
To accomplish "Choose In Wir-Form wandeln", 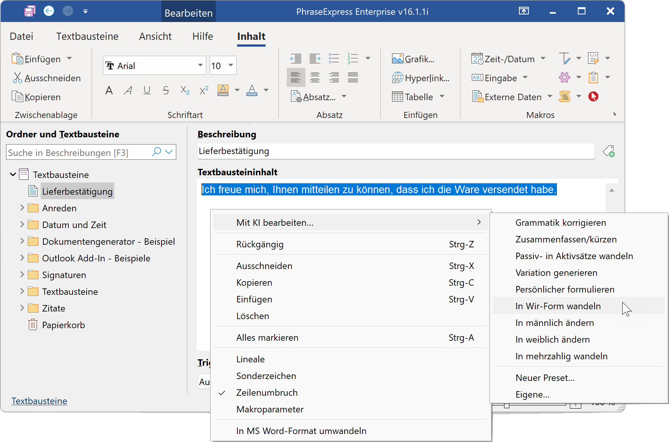I will (579, 306).
